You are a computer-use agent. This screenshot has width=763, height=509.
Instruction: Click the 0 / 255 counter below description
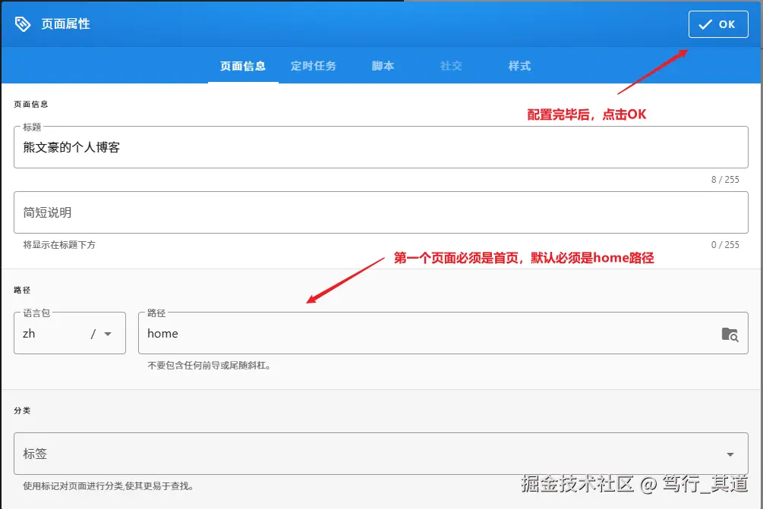click(727, 244)
